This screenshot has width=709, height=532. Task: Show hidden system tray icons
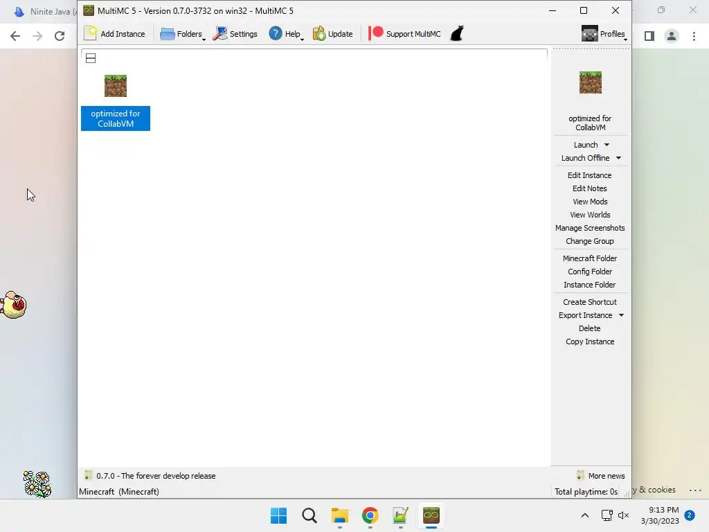(x=584, y=515)
